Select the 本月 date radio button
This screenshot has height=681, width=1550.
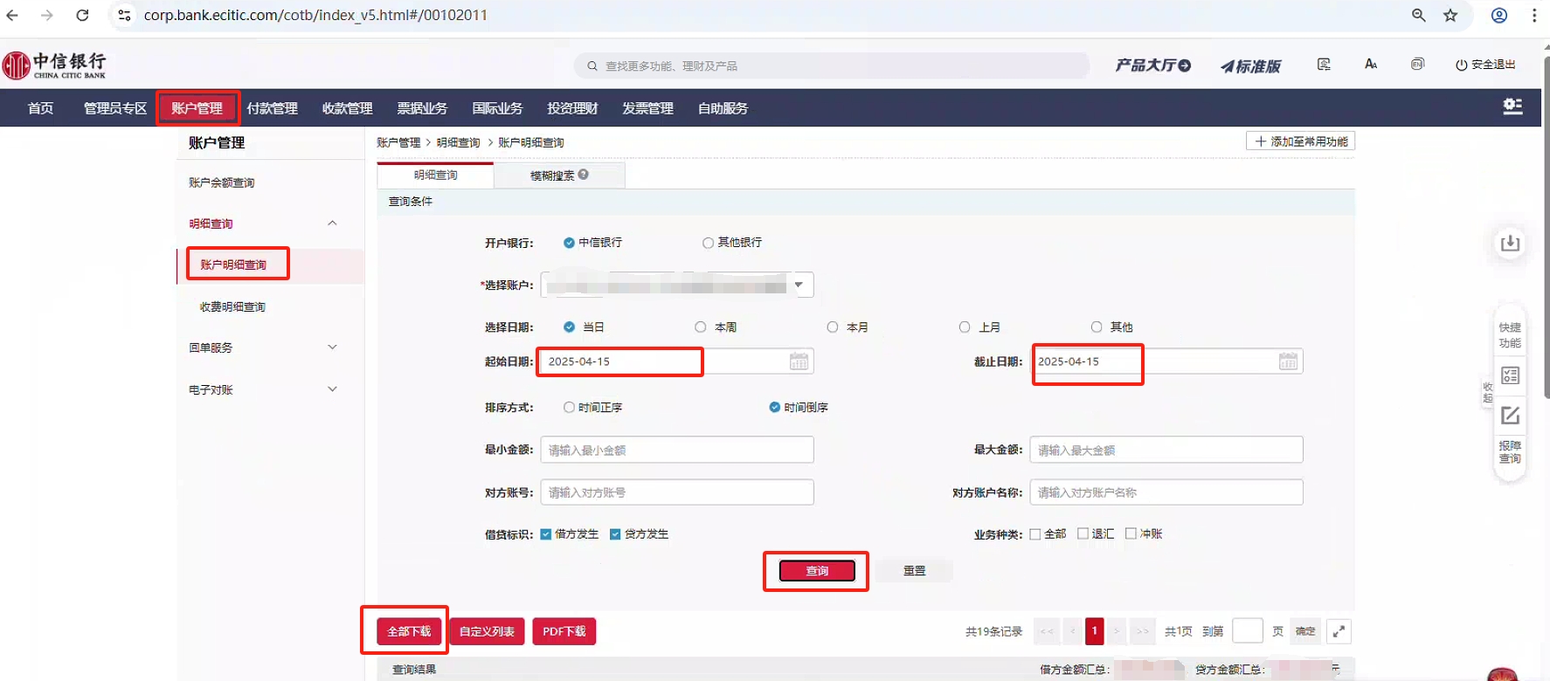point(833,327)
